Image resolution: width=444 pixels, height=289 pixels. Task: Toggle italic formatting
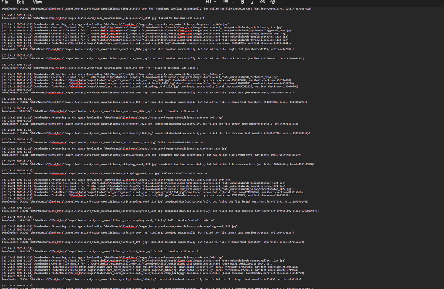coord(252,2)
